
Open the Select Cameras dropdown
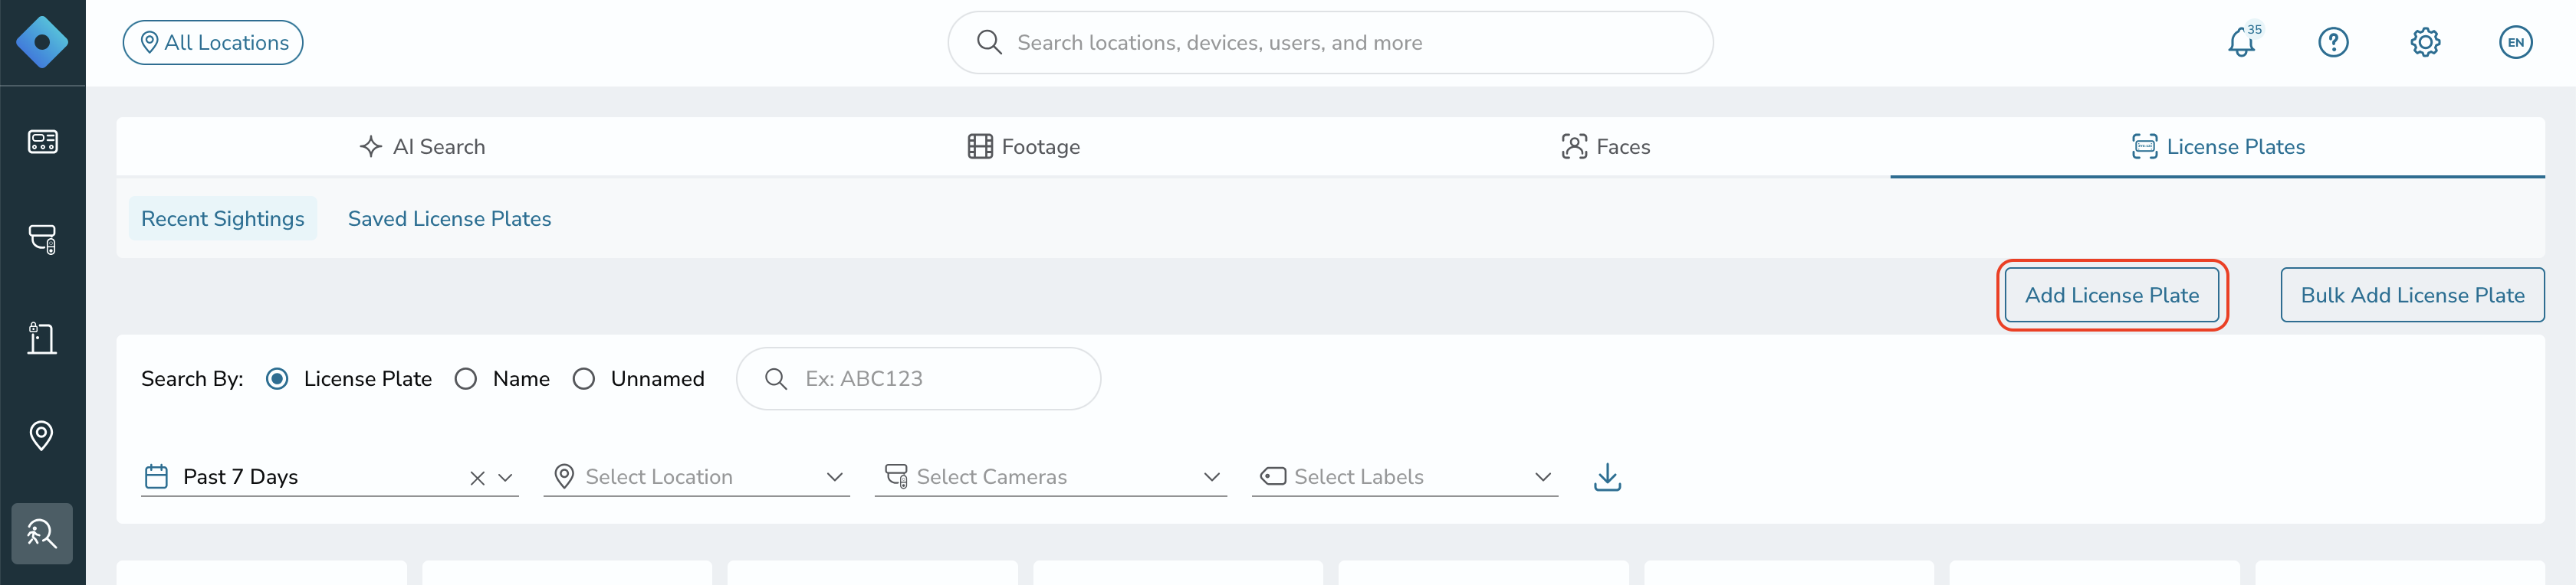click(1050, 477)
